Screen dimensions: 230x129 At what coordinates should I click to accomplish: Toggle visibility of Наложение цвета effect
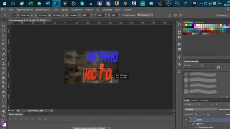coord(196,127)
